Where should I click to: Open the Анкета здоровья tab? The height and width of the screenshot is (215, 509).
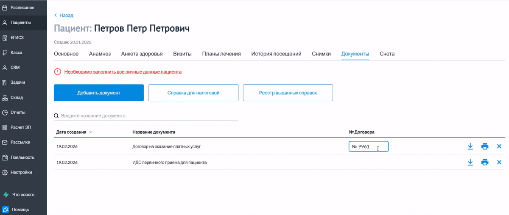[142, 54]
